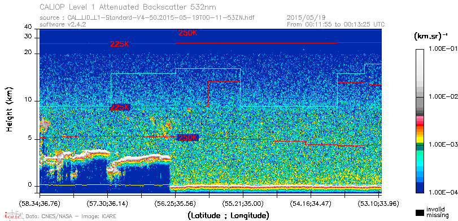Click the Data: CNES/NASA - Image: ICARE credit

pos(71,216)
